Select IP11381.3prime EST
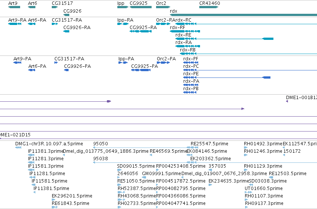317x209 pixels. tap(31, 155)
